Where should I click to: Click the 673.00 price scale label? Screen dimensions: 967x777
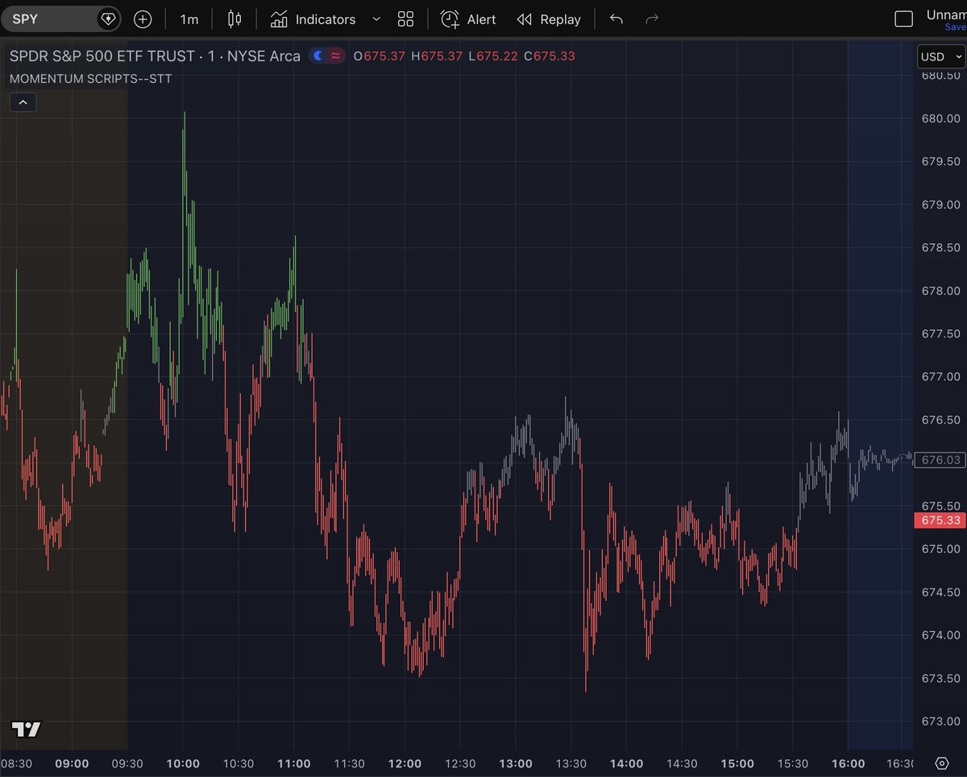940,721
